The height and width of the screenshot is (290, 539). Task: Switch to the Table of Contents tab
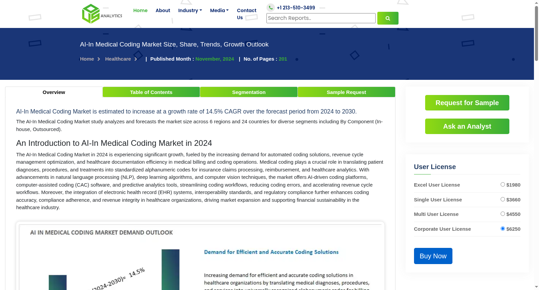[x=151, y=92]
